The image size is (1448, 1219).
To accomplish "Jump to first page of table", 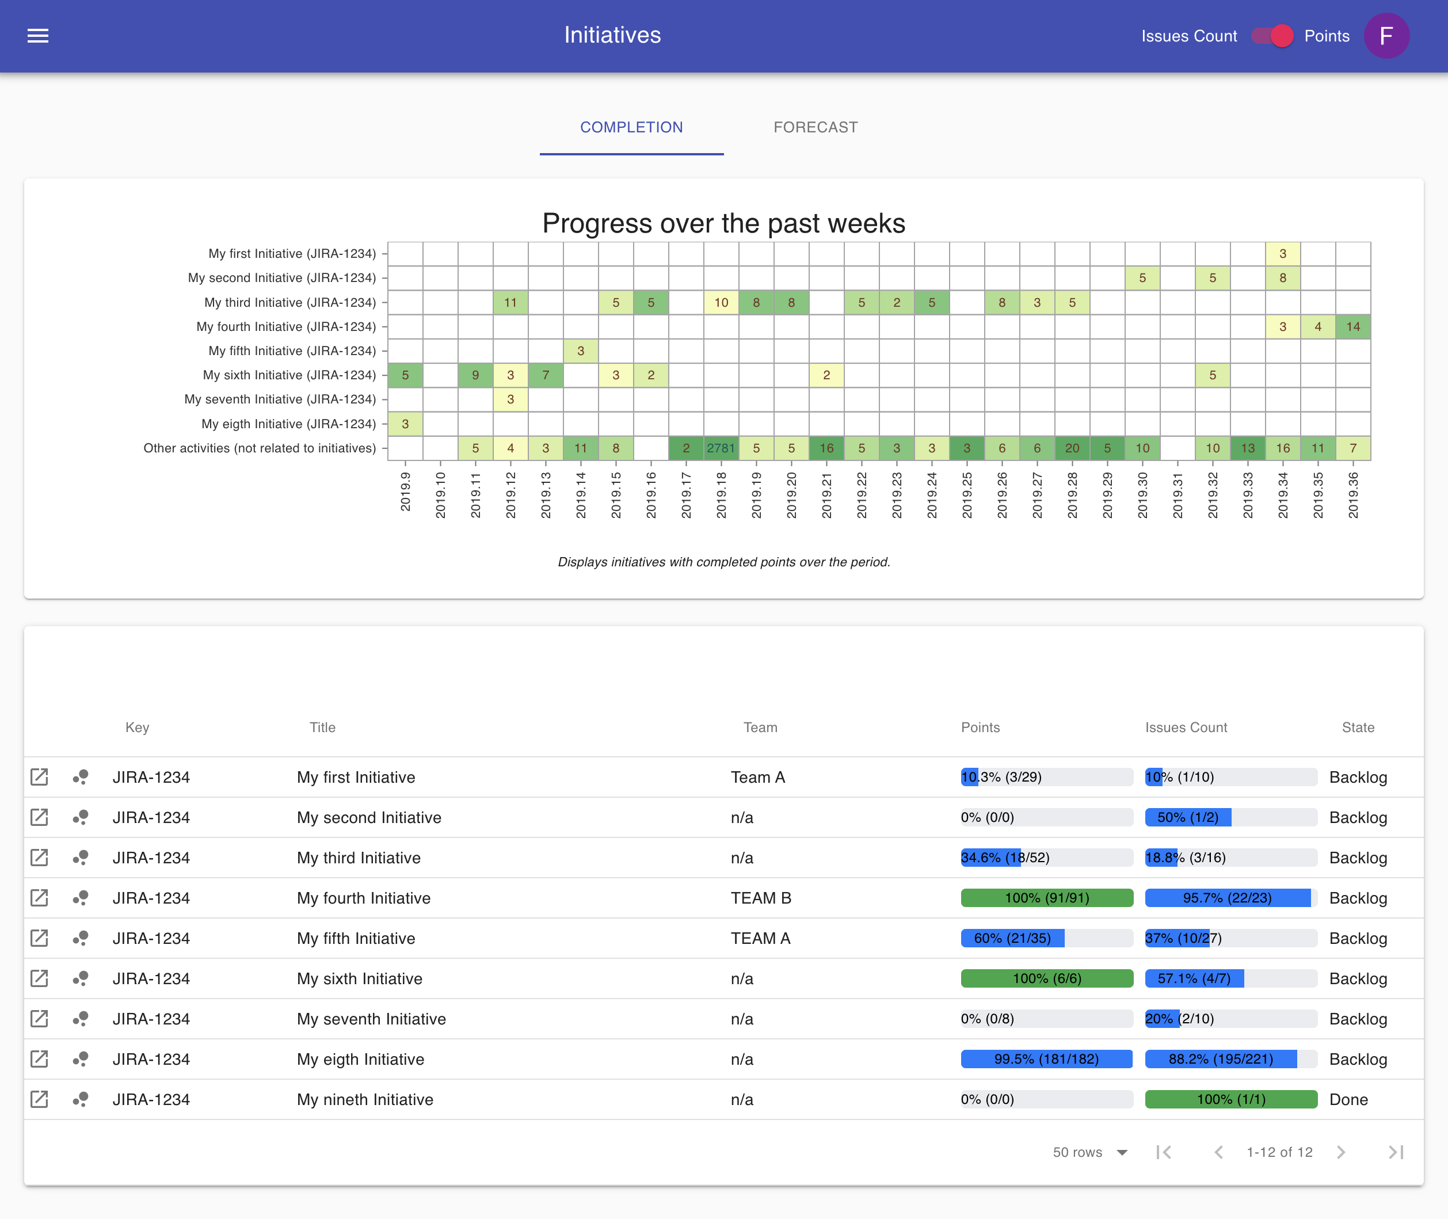I will tap(1164, 1152).
